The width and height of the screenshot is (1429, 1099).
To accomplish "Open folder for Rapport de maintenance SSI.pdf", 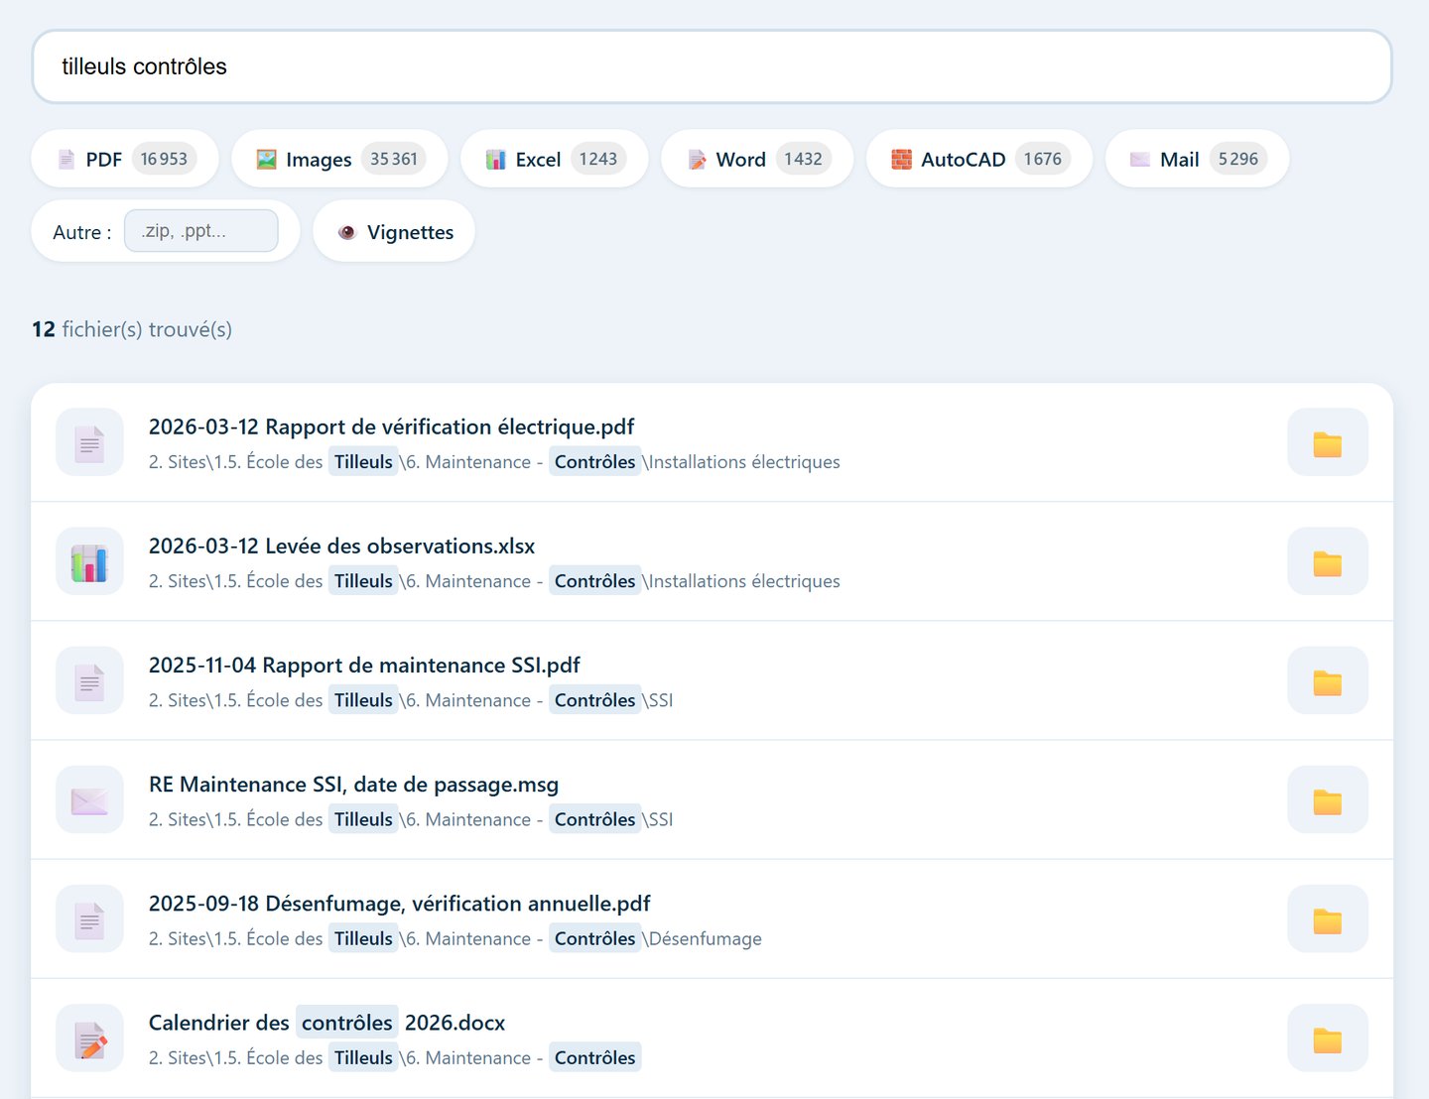I will click(1327, 680).
